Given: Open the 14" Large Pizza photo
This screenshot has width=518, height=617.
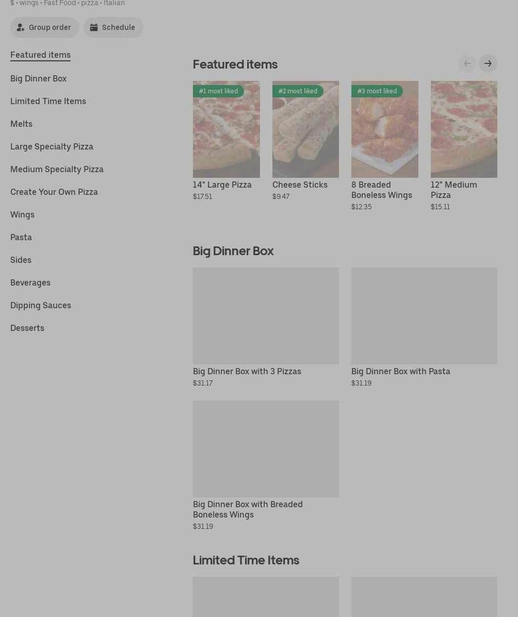Looking at the screenshot, I should click(226, 129).
